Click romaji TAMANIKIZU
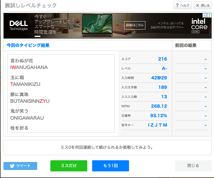The height and width of the screenshot is (178, 214). pyautogui.click(x=25, y=84)
